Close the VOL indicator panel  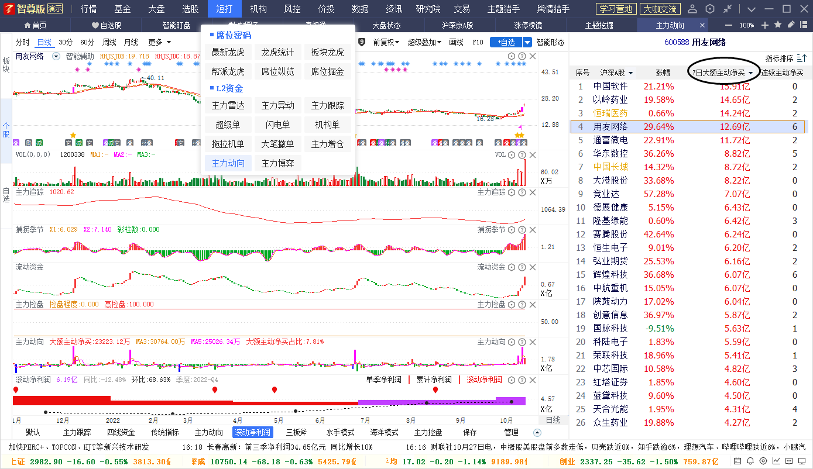(x=533, y=155)
